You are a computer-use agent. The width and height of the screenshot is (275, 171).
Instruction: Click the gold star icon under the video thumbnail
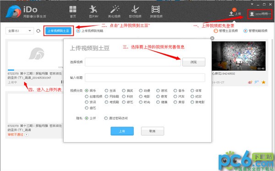(264, 82)
